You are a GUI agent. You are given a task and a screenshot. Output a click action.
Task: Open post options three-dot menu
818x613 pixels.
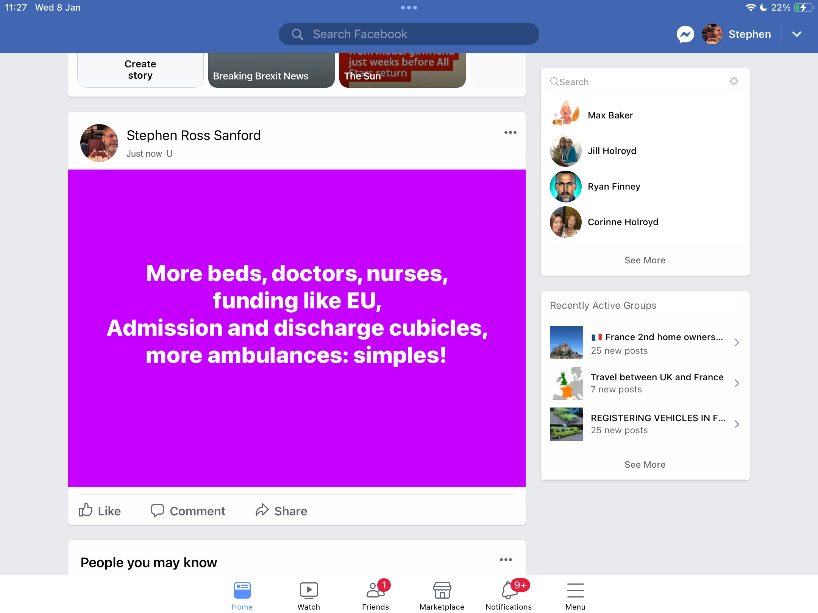tap(510, 132)
